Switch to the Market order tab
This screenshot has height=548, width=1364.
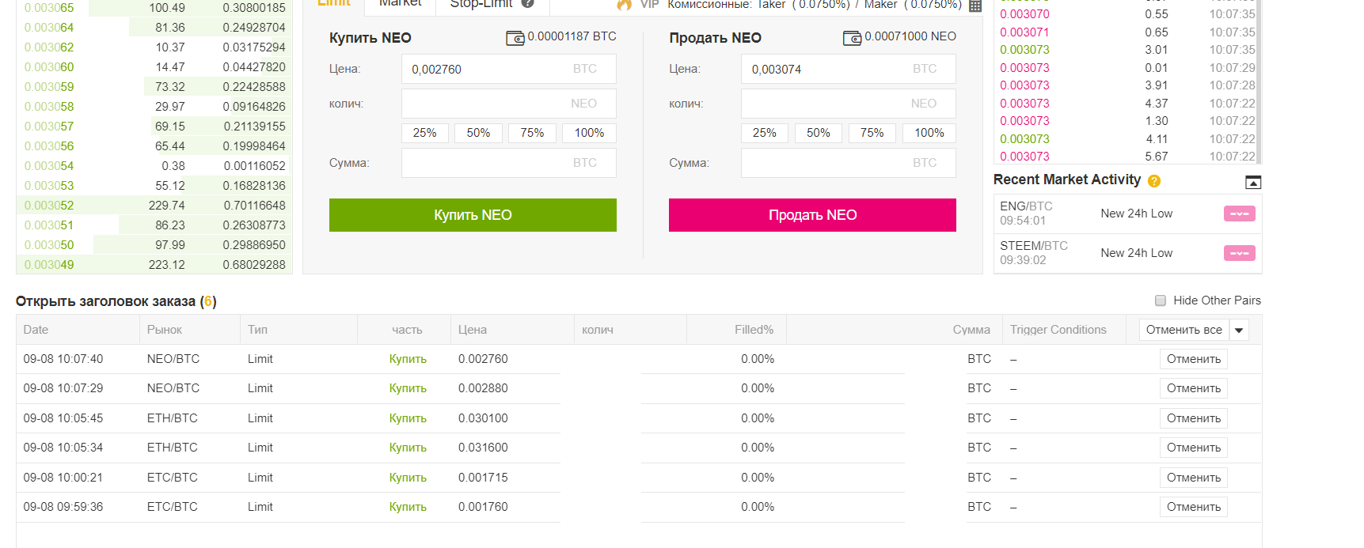pos(401,3)
